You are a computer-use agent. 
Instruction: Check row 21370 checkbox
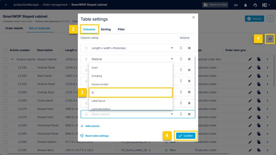click(x=5, y=109)
